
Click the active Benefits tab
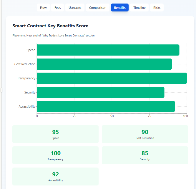tap(120, 8)
